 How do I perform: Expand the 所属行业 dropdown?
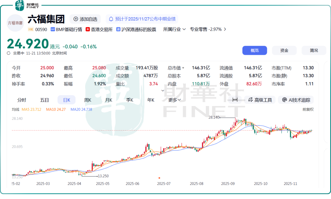coord(173,29)
